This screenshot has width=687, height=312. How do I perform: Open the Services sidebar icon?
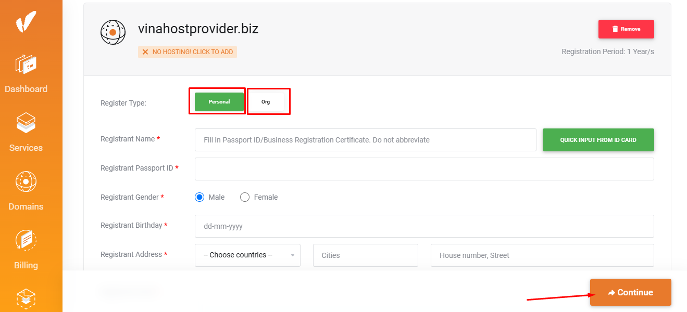[x=26, y=123]
